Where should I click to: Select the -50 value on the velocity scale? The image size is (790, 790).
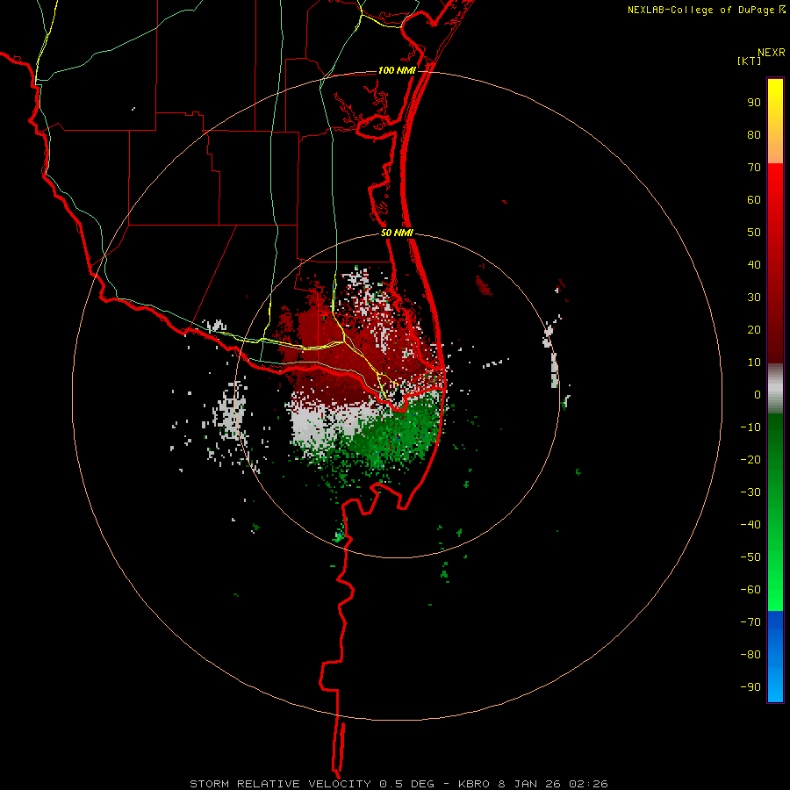pyautogui.click(x=750, y=557)
